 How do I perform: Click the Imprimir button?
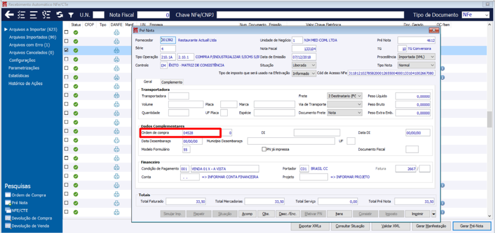pyautogui.click(x=418, y=214)
